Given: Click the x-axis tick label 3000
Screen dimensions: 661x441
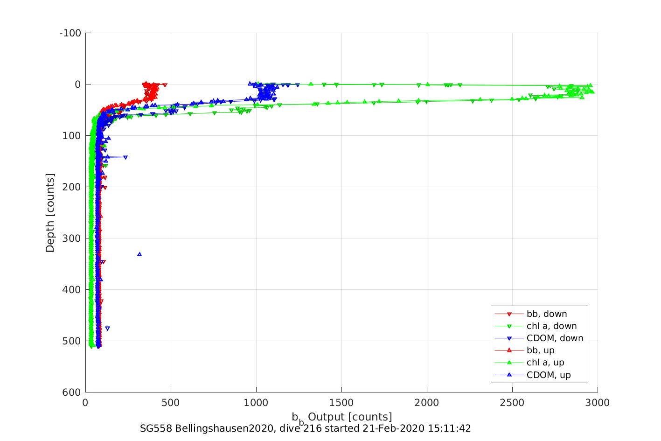Looking at the screenshot, I should [x=598, y=403].
